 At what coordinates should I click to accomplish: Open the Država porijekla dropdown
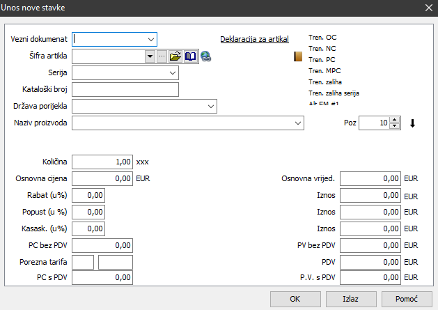point(211,106)
